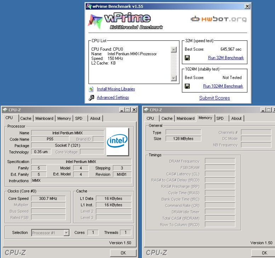
Task: Click the Memory Size 128 MBytes field
Action: 183,139
